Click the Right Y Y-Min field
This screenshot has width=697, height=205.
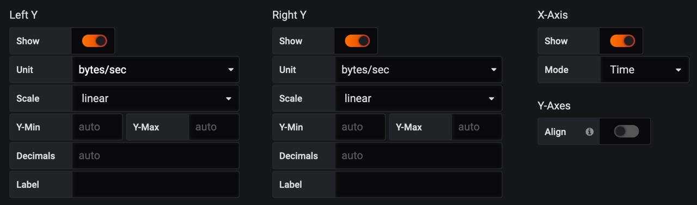[x=360, y=127]
